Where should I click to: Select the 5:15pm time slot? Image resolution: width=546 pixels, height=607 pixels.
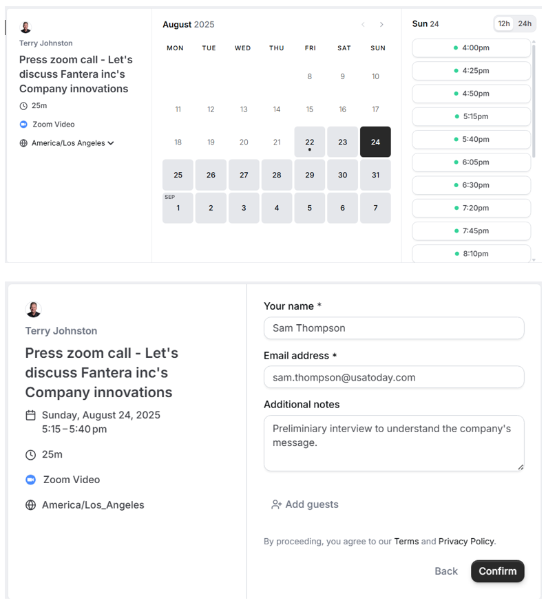point(472,116)
